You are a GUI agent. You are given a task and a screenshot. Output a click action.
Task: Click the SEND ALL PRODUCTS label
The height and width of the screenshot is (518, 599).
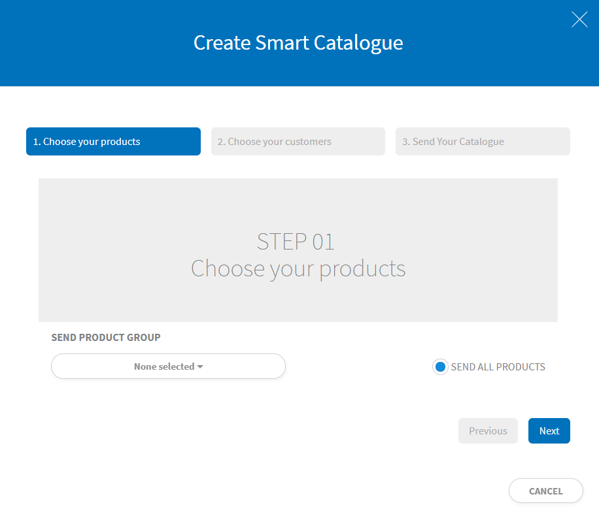pyautogui.click(x=498, y=367)
